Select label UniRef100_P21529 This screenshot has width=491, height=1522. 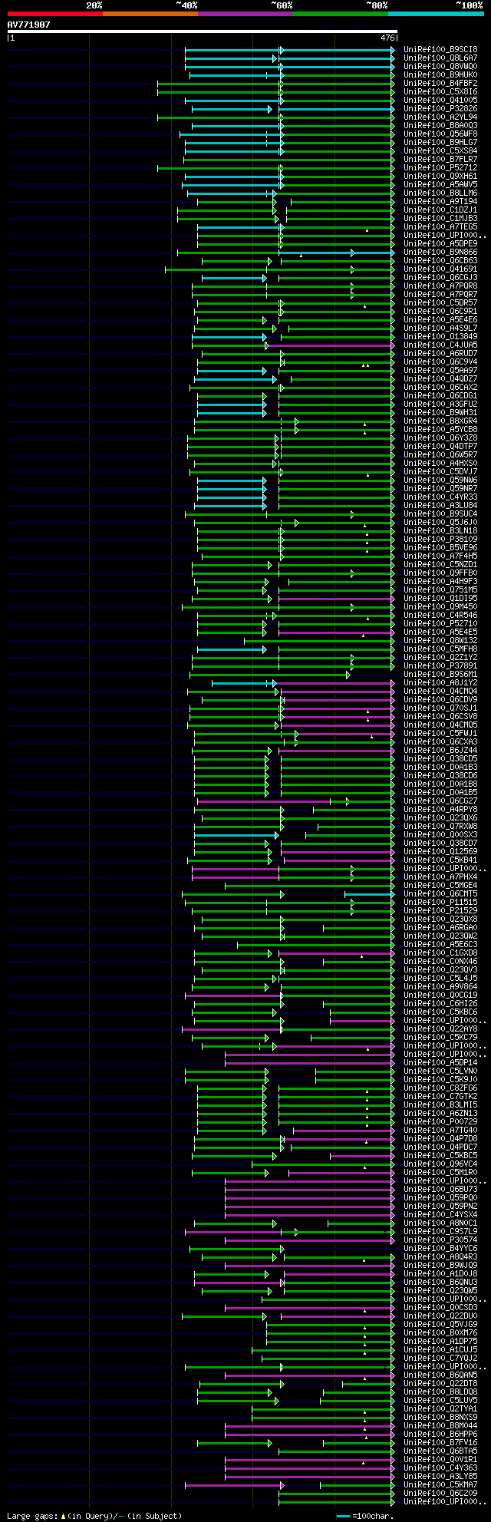coord(440,910)
